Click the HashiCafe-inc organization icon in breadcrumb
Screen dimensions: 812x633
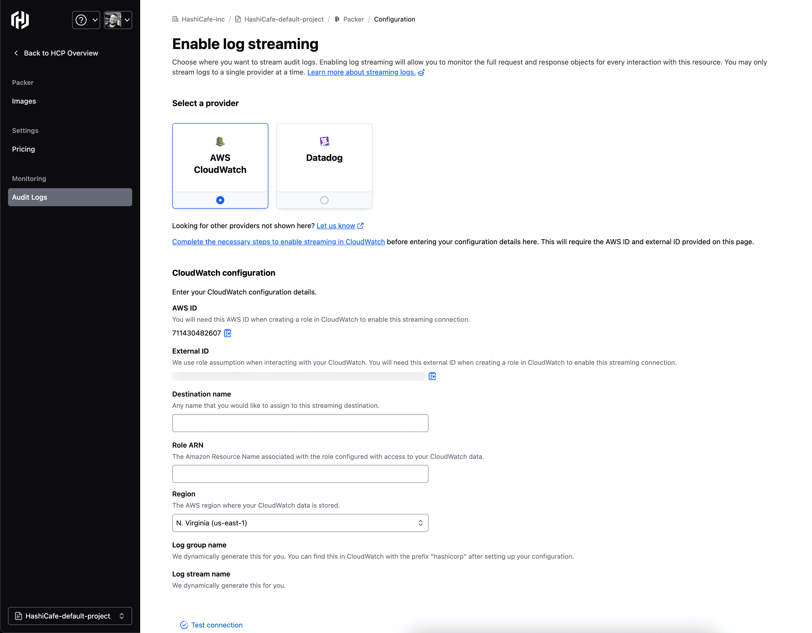(x=175, y=19)
